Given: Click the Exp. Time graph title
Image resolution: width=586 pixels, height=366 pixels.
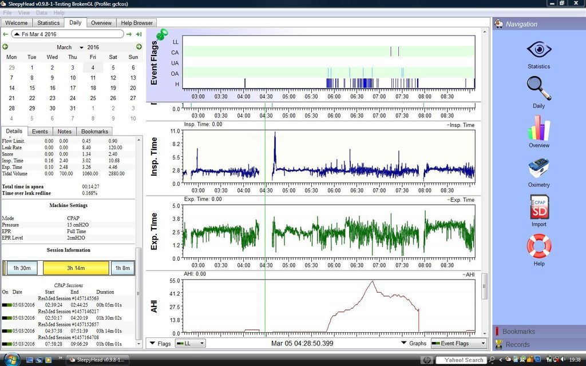Looking at the screenshot, I should (154, 232).
